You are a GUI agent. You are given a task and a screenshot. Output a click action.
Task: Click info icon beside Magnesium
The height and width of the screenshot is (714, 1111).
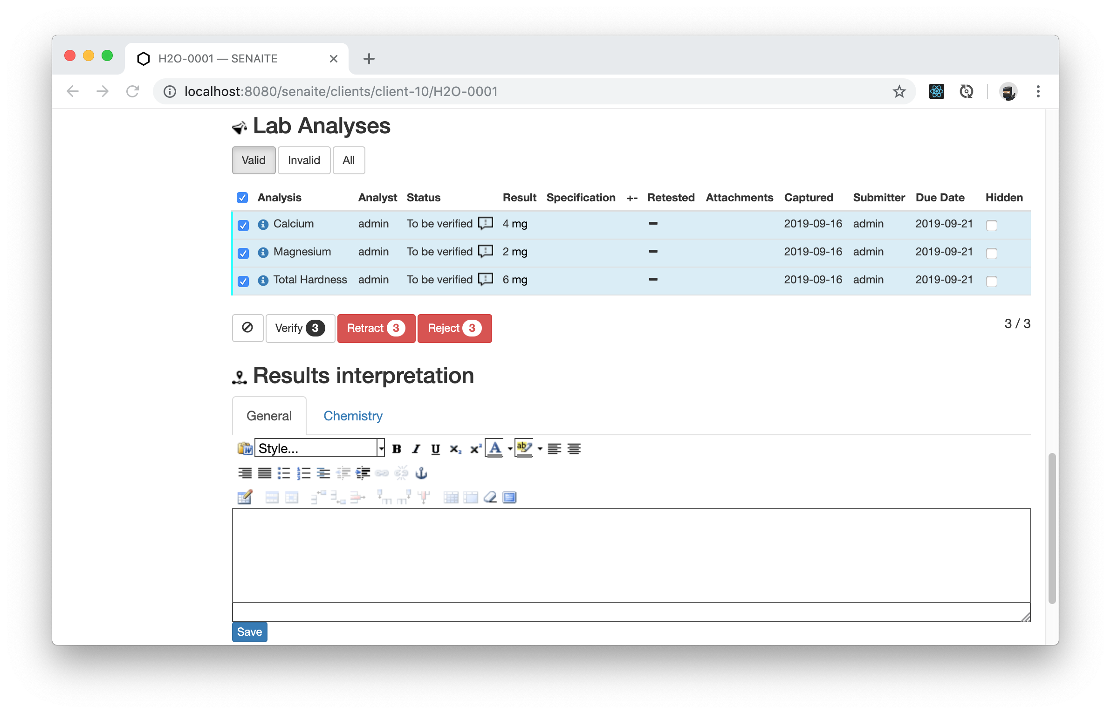(x=263, y=252)
